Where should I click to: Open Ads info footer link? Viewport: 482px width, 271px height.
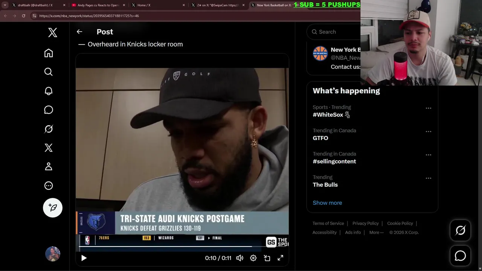(353, 232)
